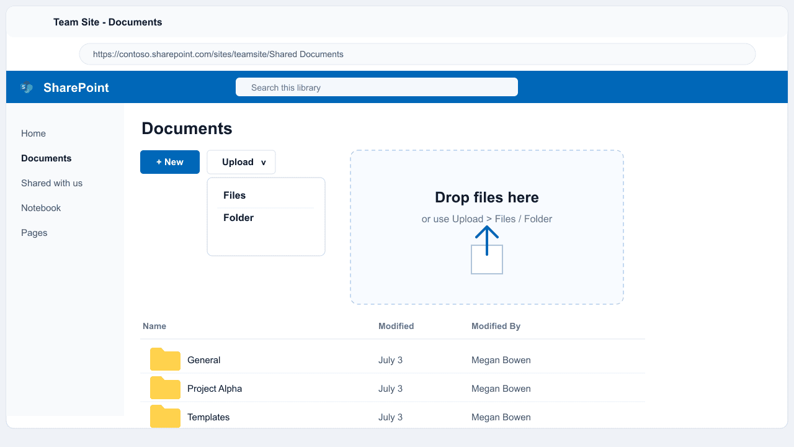Sort by the Modified column header

click(396, 326)
